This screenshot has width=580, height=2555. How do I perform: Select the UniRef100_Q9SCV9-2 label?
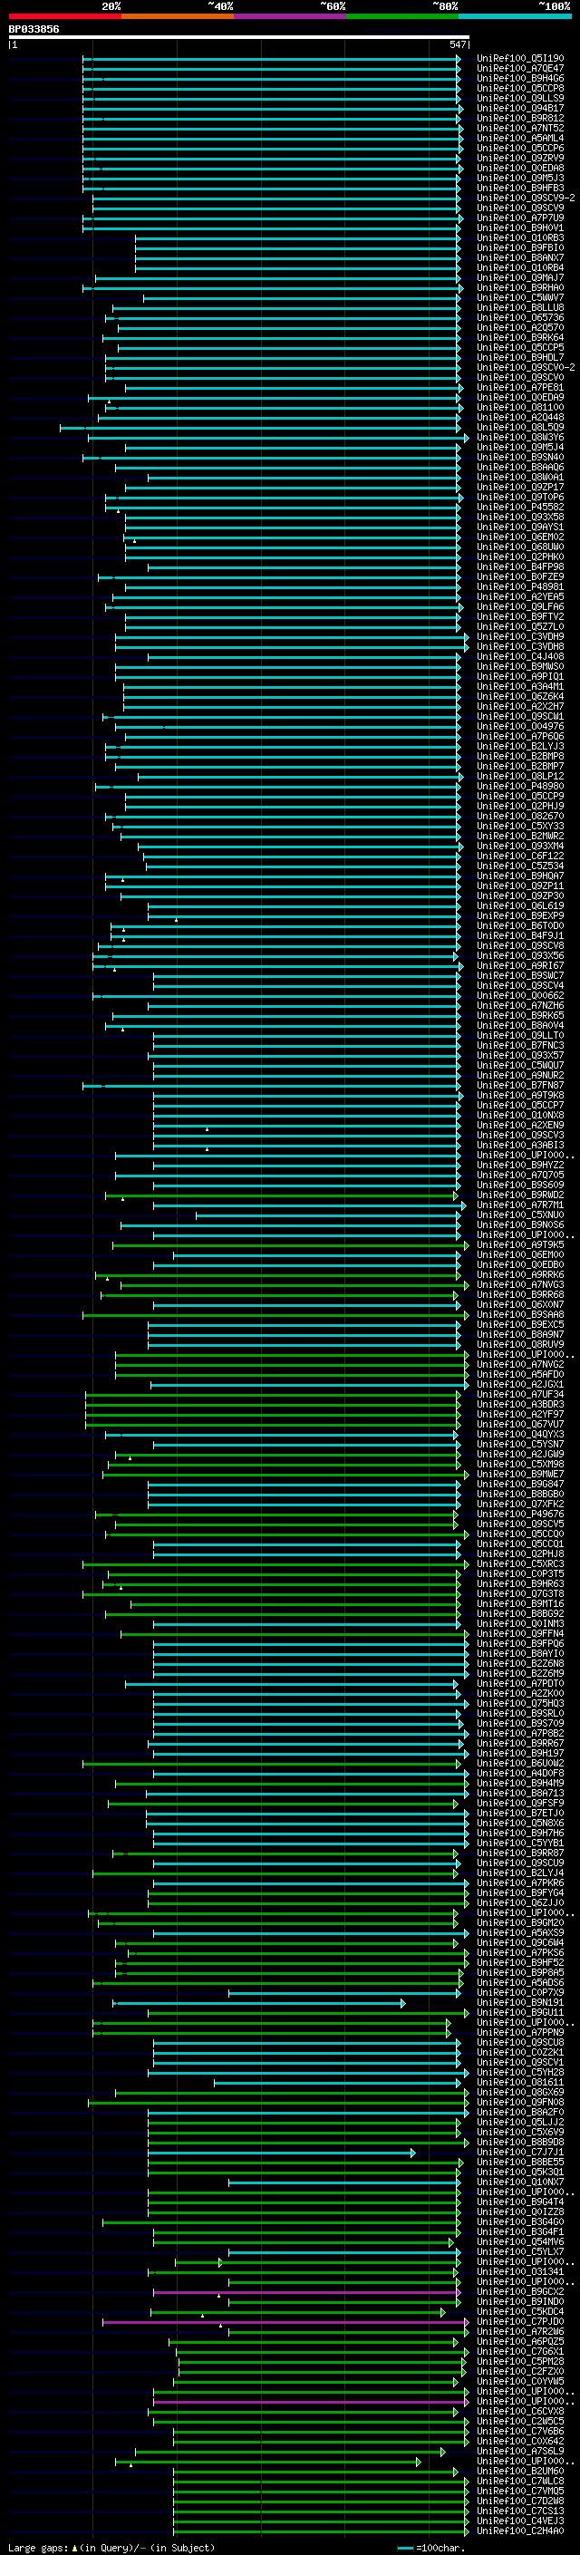[x=526, y=198]
